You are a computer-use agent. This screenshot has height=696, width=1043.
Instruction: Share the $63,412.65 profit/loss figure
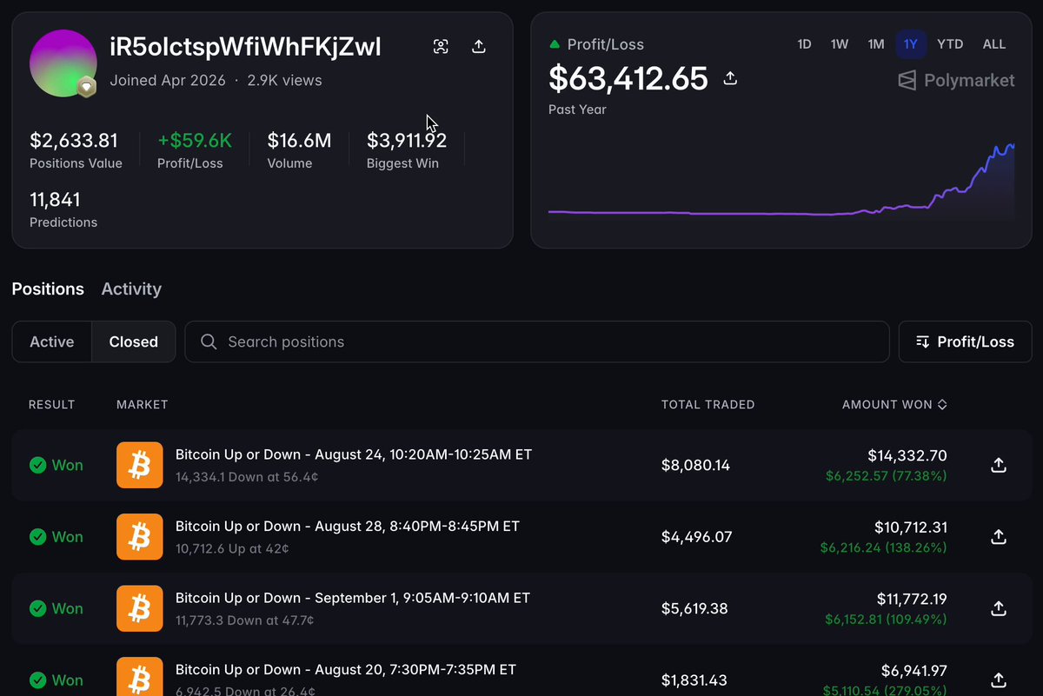[x=730, y=78]
